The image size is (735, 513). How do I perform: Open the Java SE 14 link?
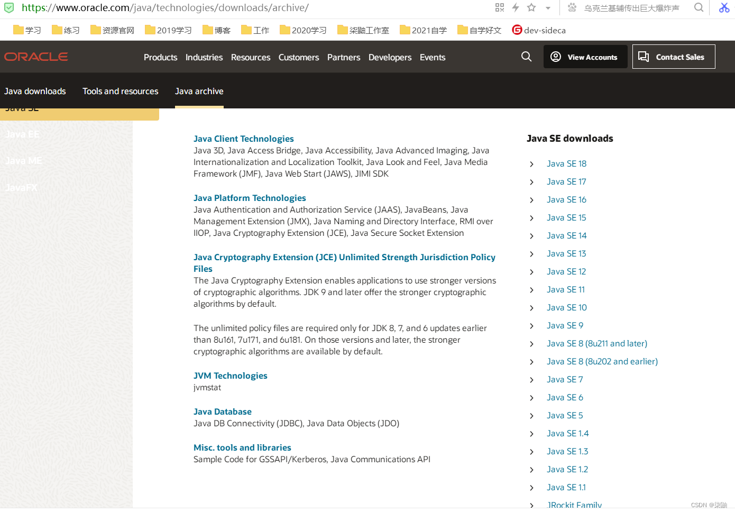[x=567, y=235]
